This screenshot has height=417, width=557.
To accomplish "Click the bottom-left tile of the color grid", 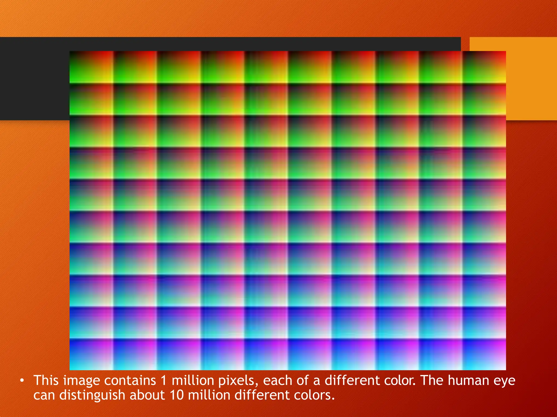I will point(91,354).
